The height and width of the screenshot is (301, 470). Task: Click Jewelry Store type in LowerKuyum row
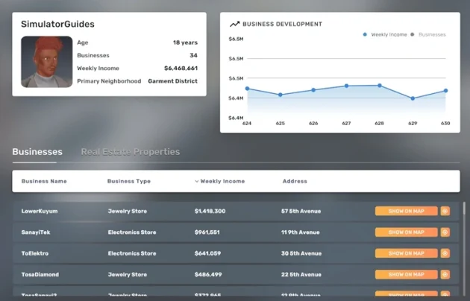point(128,212)
